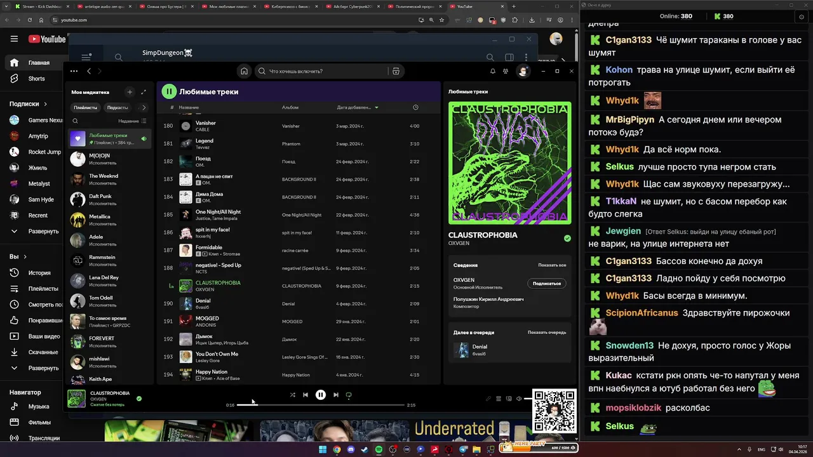Open Steam from the taskbar
Image resolution: width=813 pixels, height=457 pixels.
tap(365, 449)
